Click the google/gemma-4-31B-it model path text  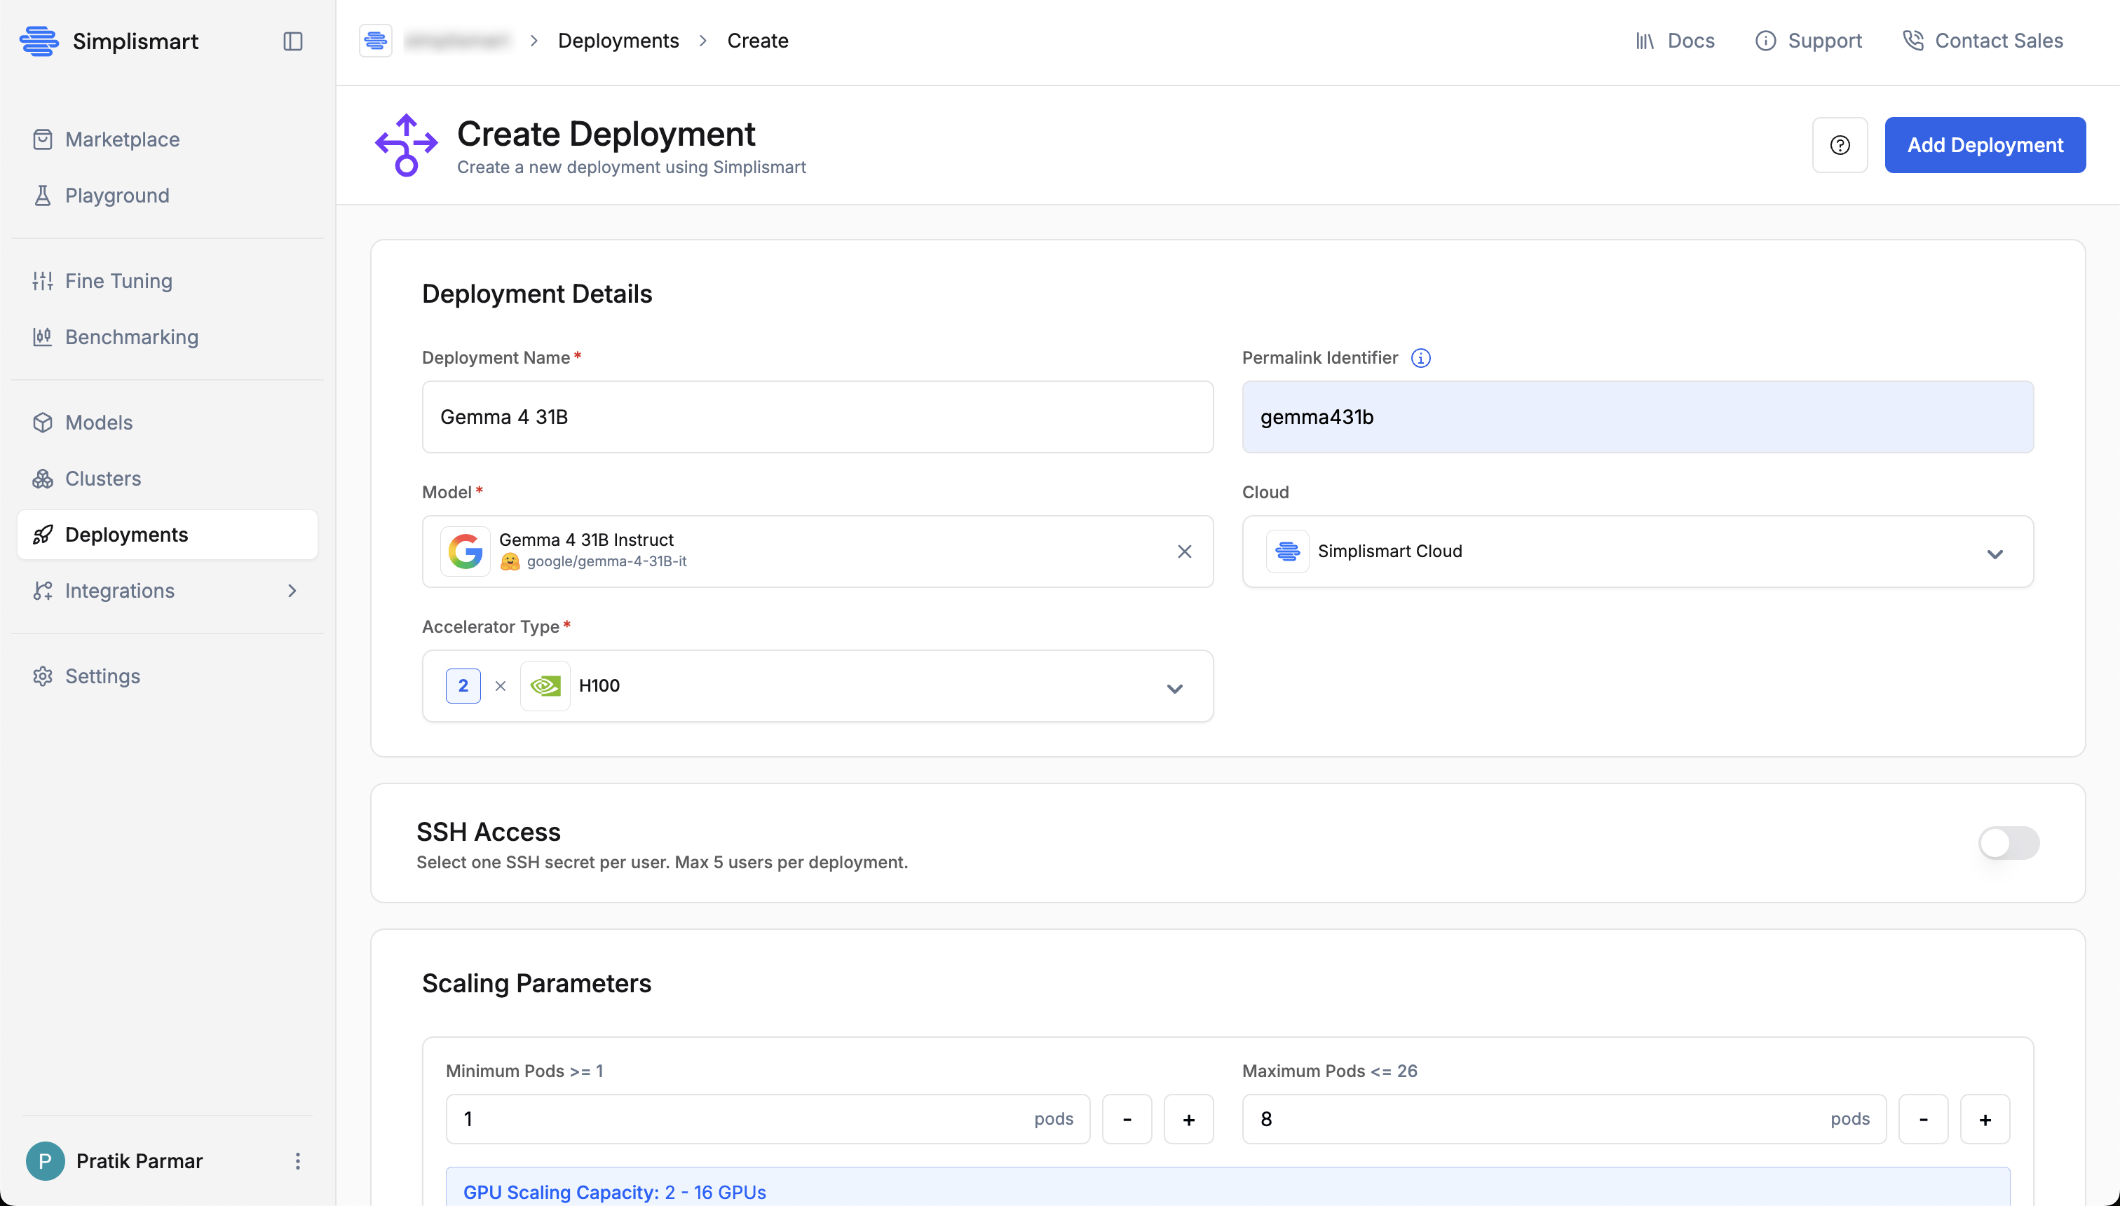click(x=606, y=561)
